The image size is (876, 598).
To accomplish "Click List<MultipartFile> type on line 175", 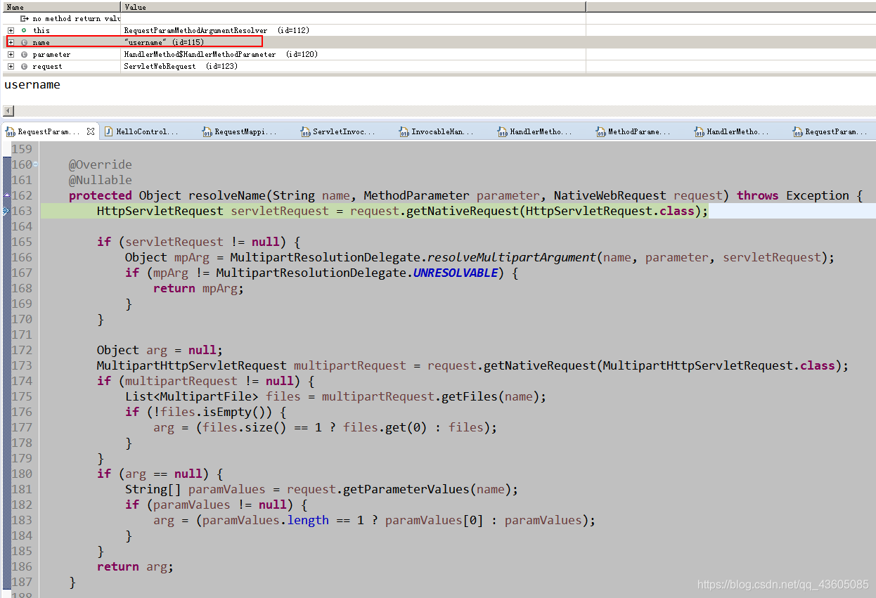I will coord(192,396).
